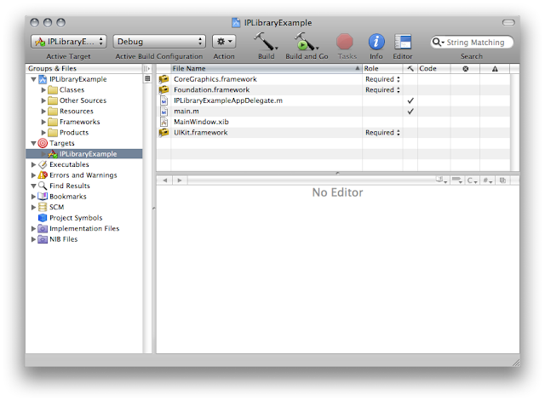
Task: Expand the Frameworks folder
Action: 43,122
